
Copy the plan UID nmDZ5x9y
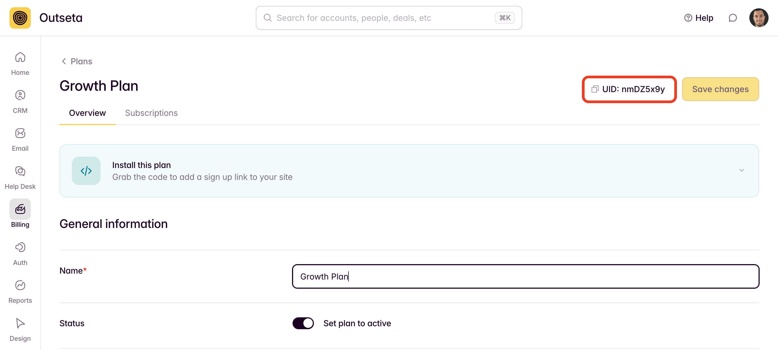629,89
